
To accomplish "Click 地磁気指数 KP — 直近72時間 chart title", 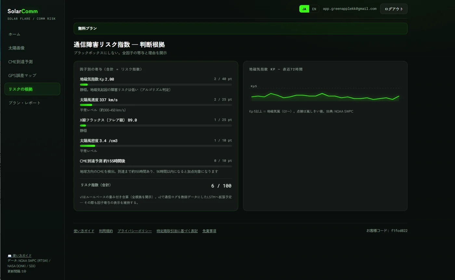I will coord(276,69).
